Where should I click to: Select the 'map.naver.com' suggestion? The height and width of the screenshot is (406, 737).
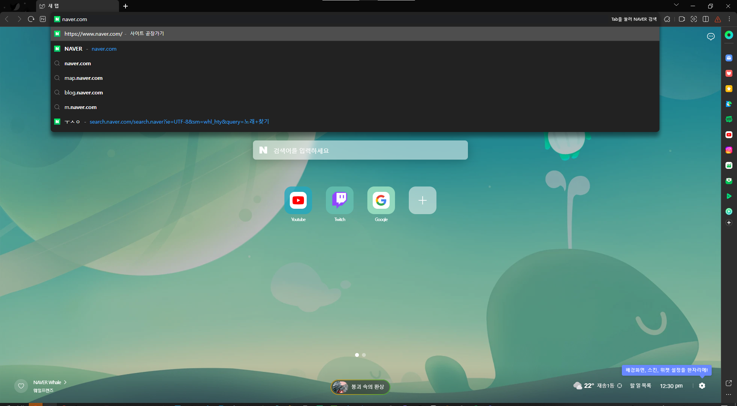pos(355,78)
